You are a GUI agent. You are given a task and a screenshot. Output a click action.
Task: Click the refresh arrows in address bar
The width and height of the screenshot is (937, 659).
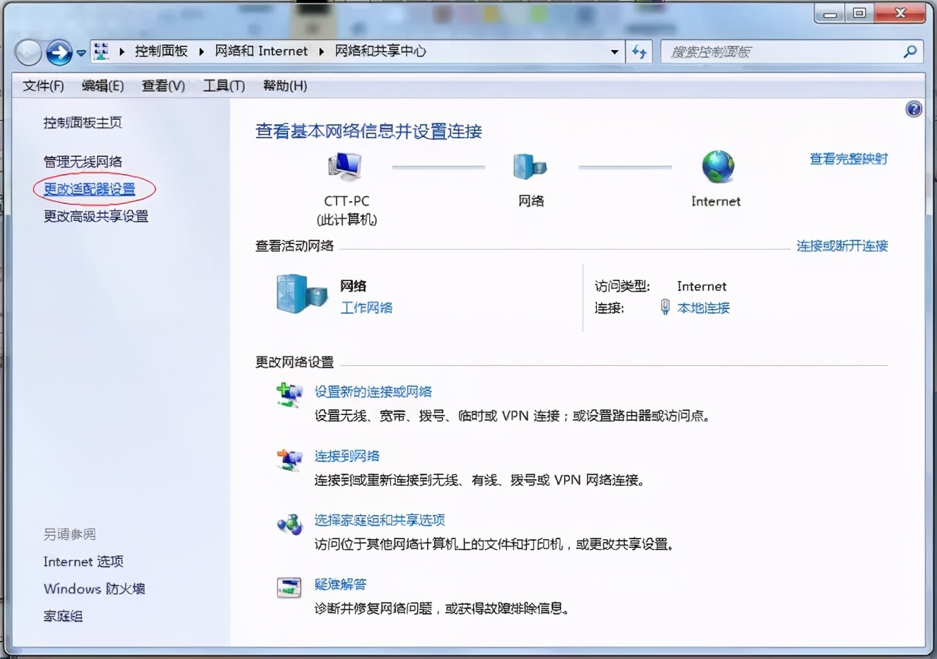(x=640, y=51)
